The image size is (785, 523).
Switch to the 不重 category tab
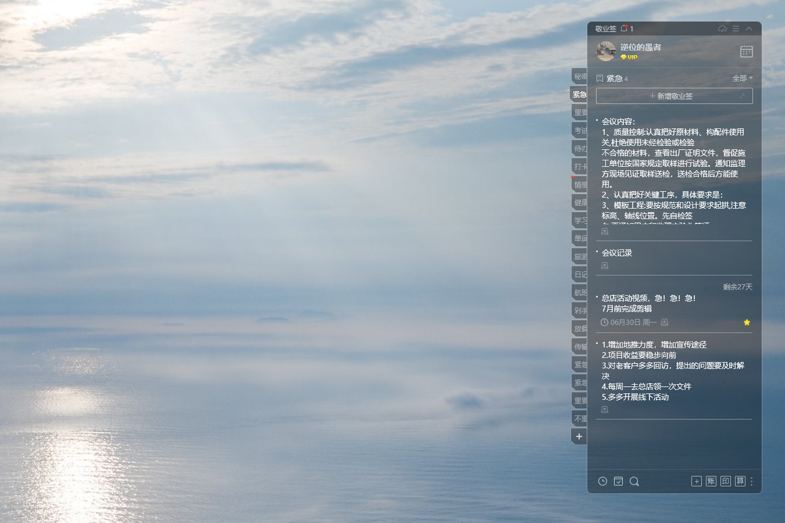coord(579,419)
